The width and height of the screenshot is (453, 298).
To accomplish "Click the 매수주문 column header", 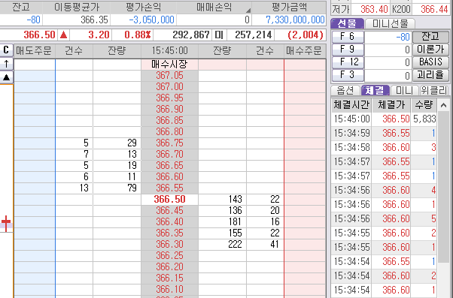I will 305,51.
